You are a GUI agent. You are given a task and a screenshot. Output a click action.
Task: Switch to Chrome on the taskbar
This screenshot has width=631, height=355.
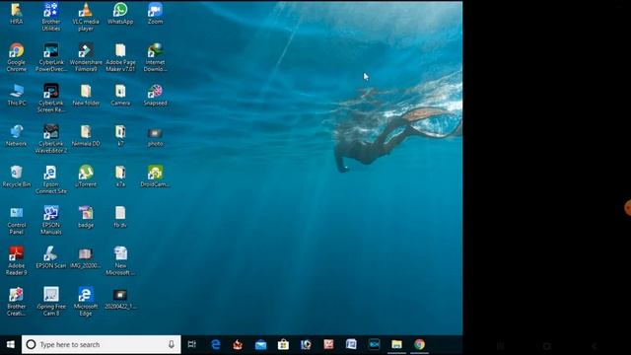pos(419,344)
